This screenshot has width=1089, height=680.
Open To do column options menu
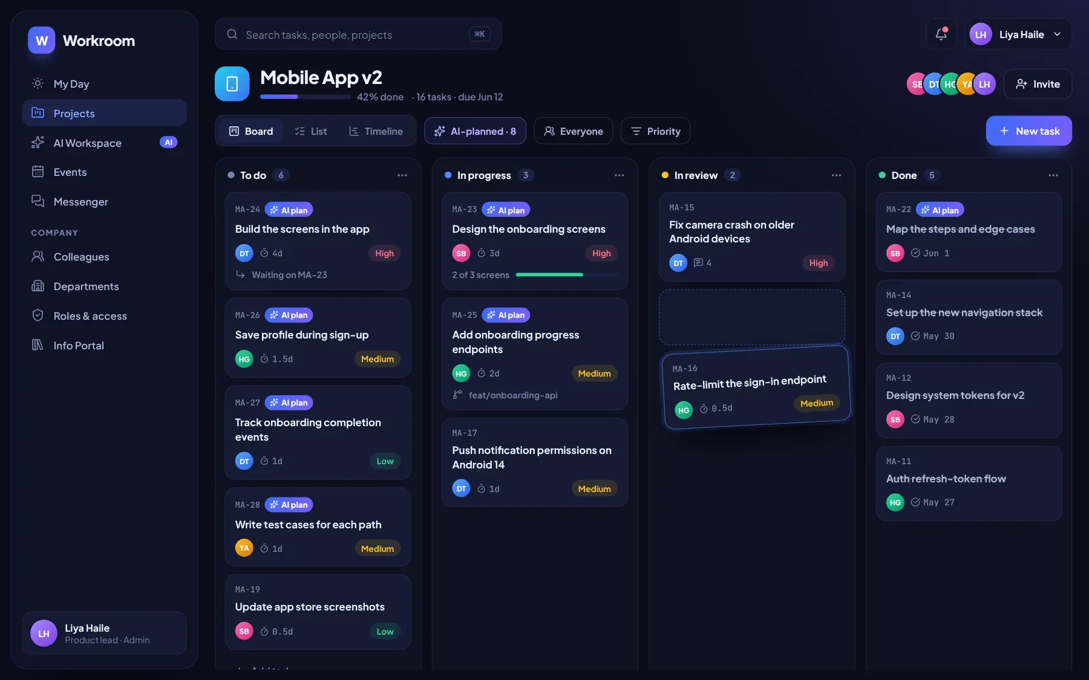[x=402, y=175]
